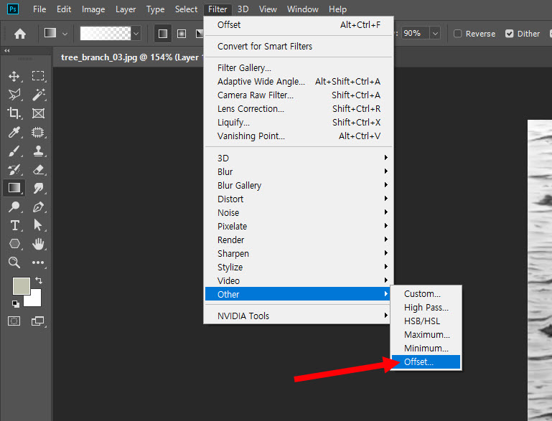
Task: Select the Zoom tool
Action: coord(14,262)
